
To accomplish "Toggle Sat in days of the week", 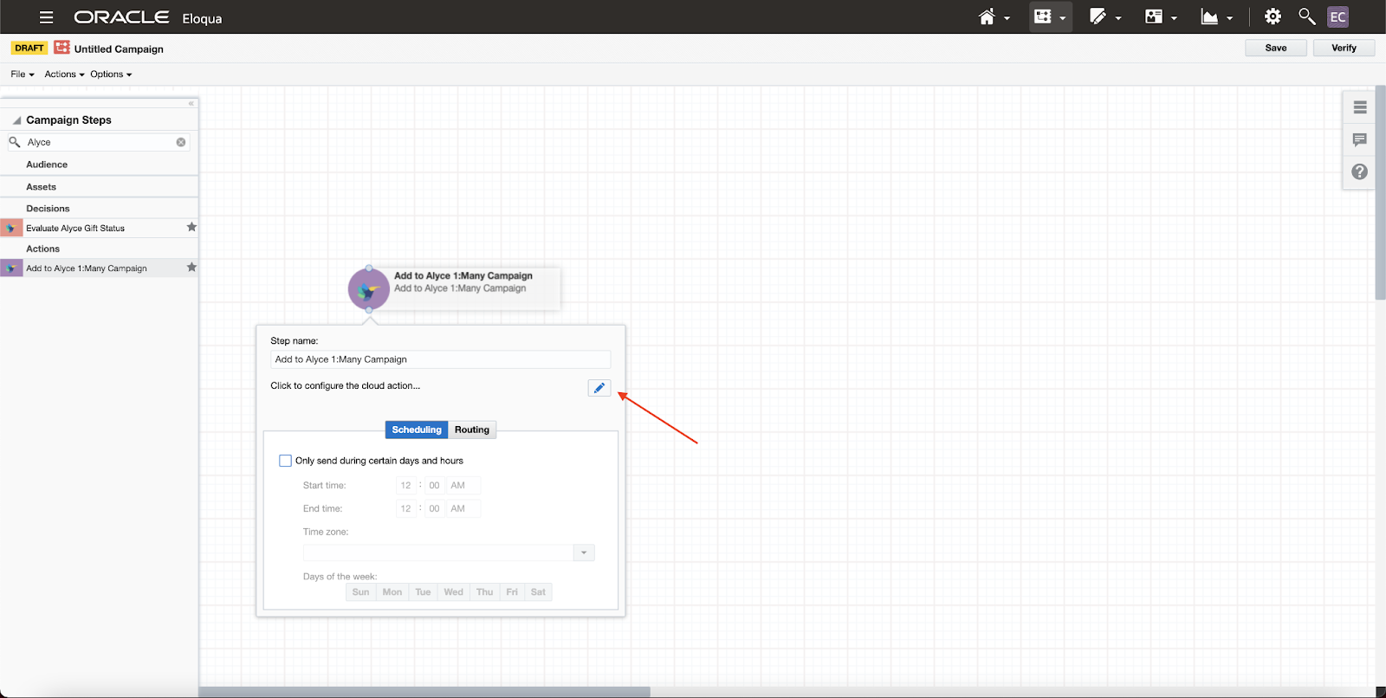I will pyautogui.click(x=538, y=592).
